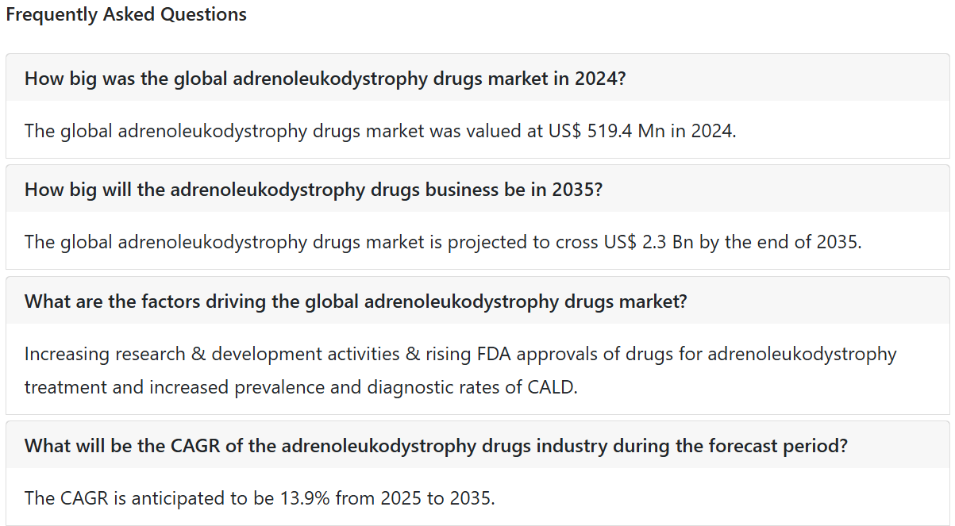This screenshot has height=526, width=955.
Task: Select the US$ 519.4 Mn answer text
Action: point(380,131)
